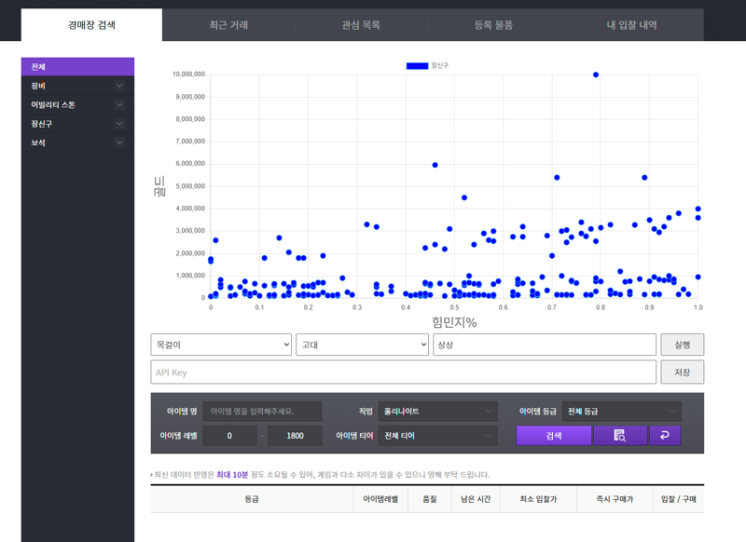The width and height of the screenshot is (746, 542).
Task: Click the reset filters arrow icon
Action: (665, 436)
